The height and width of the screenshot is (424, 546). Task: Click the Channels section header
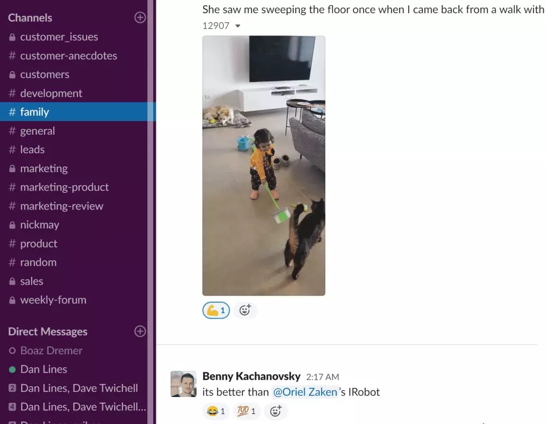click(30, 18)
